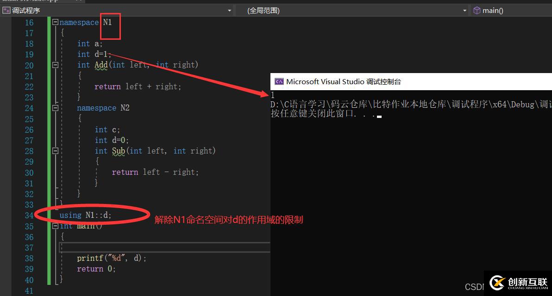Click the empty line 37 in editor

click(162, 248)
